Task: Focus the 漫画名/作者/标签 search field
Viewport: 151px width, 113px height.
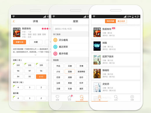Action: click(x=71, y=29)
